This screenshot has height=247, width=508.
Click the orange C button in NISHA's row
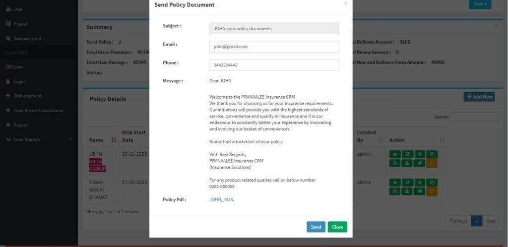click(432, 191)
